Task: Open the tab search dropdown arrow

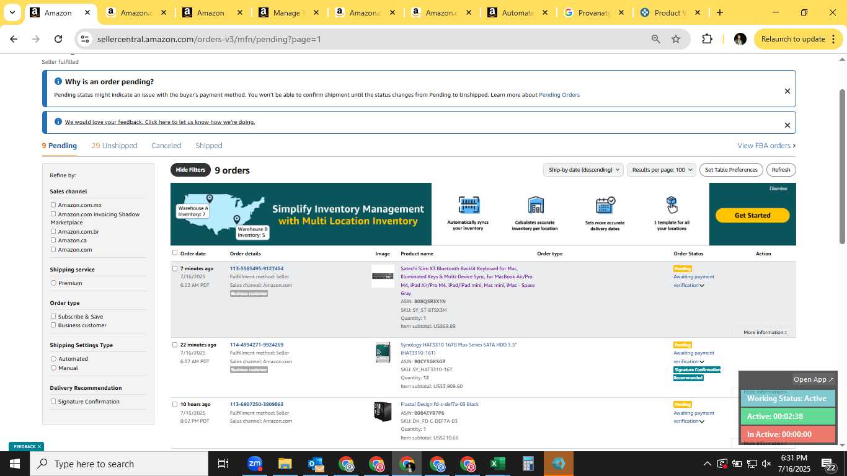Action: (x=12, y=12)
